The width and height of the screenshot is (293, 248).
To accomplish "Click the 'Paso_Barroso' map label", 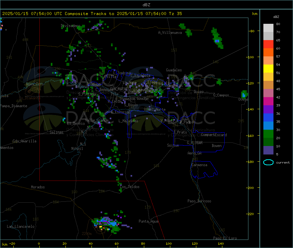I will tap(199, 201).
